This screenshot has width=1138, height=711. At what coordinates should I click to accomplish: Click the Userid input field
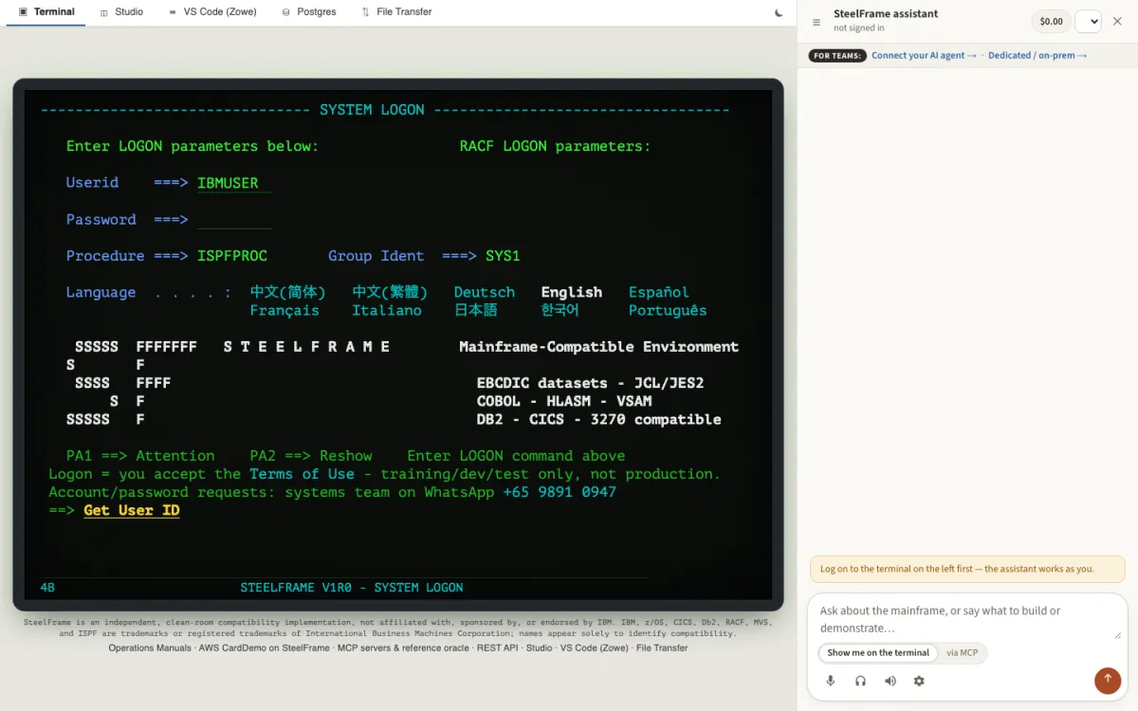point(233,183)
